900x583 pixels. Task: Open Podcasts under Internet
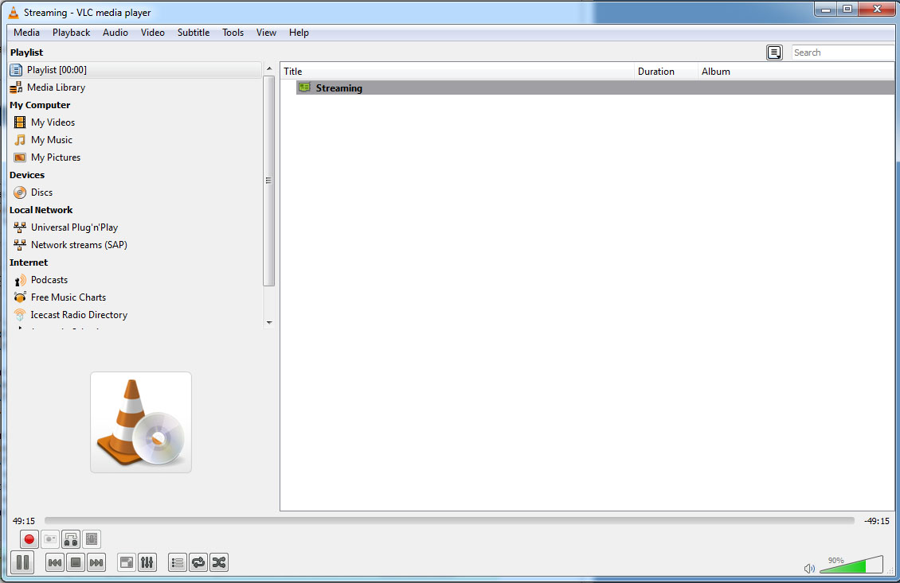49,280
